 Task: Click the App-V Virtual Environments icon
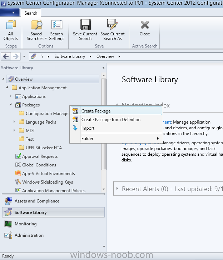coord(18,173)
